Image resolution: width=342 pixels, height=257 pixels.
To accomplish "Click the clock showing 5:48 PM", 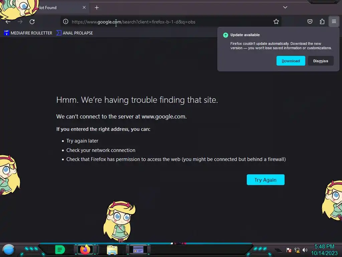I will [x=324, y=247].
